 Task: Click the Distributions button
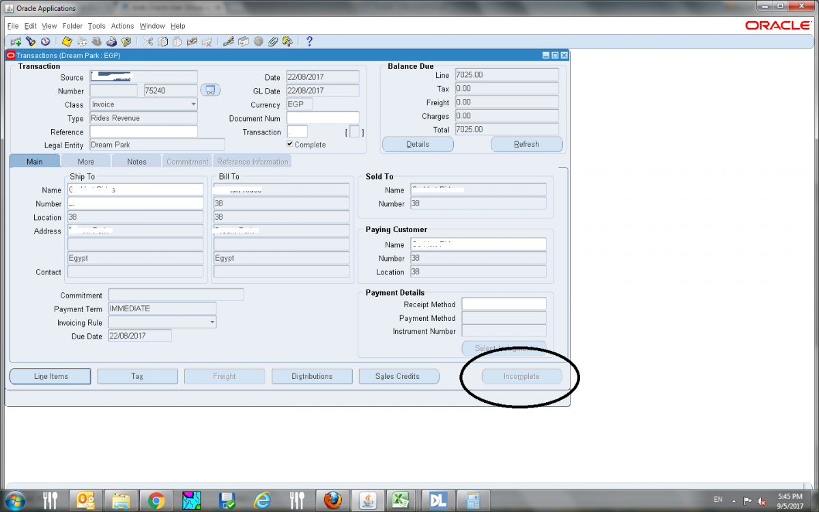click(x=312, y=376)
